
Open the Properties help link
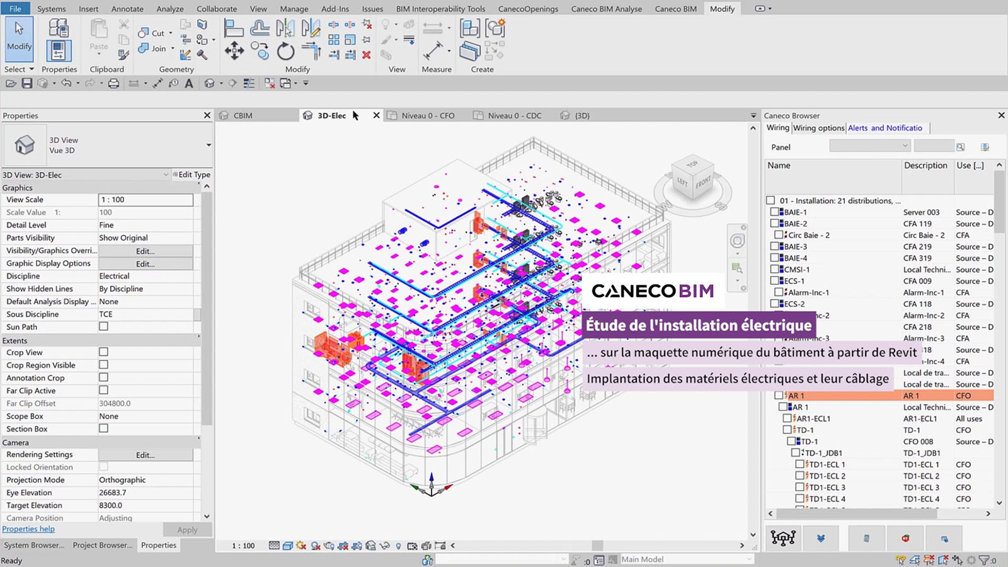coord(28,529)
